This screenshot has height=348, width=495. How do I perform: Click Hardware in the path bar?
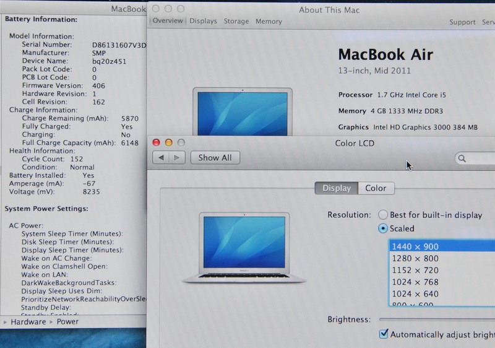point(28,322)
